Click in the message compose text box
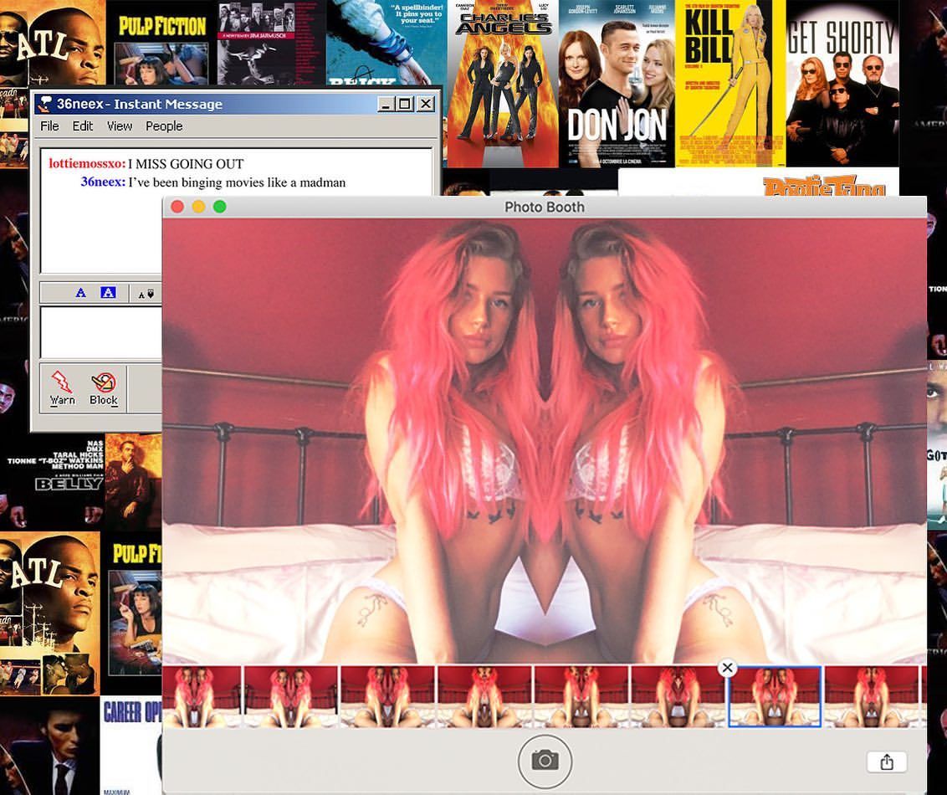 [100, 332]
